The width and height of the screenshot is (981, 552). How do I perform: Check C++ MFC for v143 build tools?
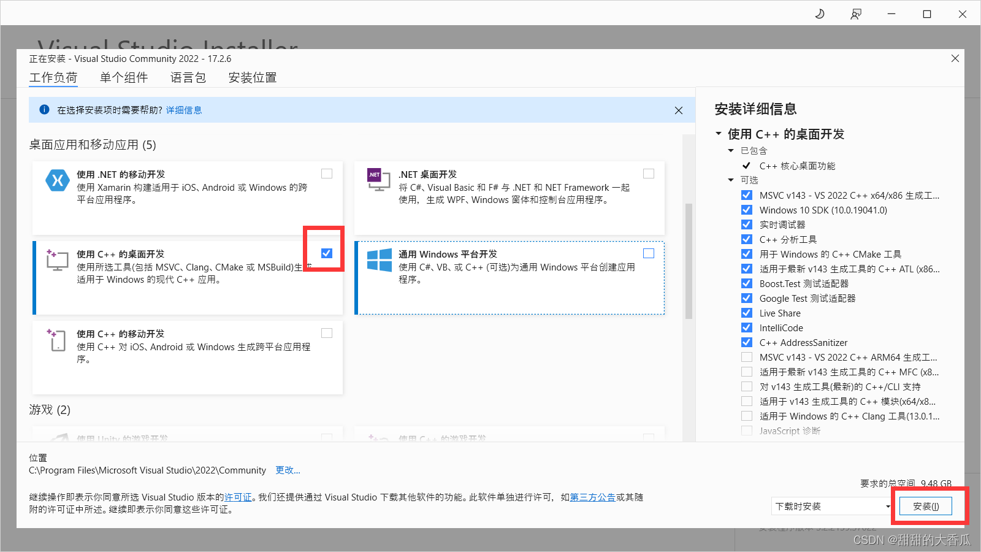747,372
